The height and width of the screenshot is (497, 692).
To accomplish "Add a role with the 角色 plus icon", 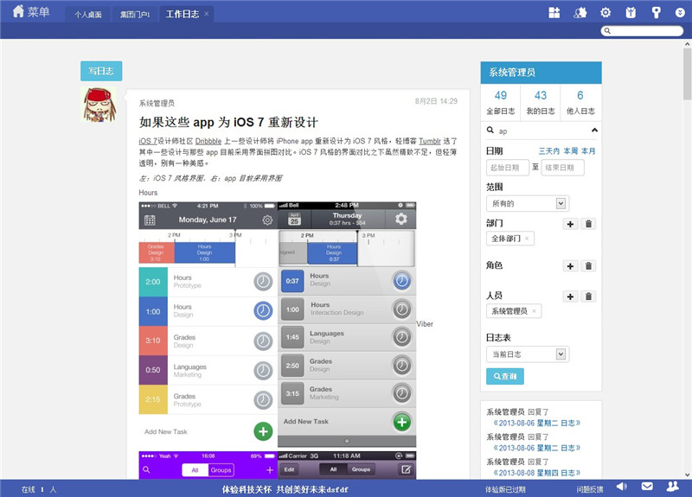I will pos(570,266).
